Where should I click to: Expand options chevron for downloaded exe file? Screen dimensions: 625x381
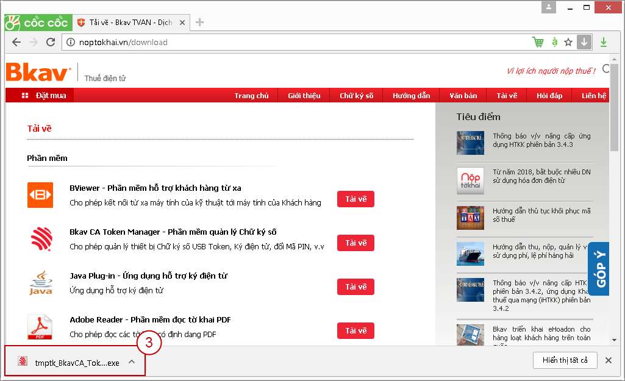[132, 361]
